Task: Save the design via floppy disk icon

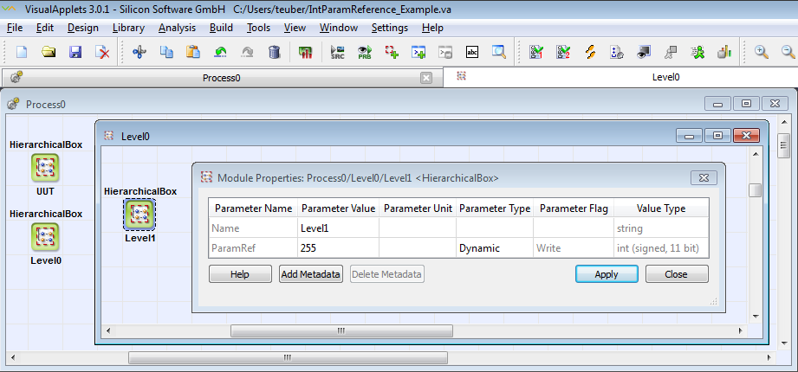Action: click(75, 52)
